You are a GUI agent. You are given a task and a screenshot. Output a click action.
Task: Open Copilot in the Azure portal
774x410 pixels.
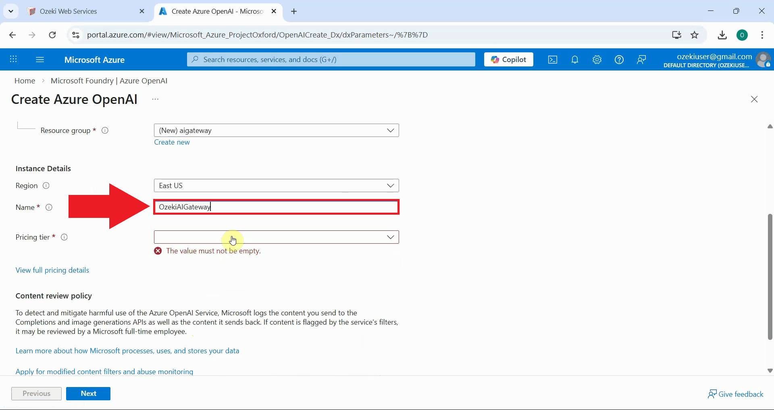click(x=508, y=59)
